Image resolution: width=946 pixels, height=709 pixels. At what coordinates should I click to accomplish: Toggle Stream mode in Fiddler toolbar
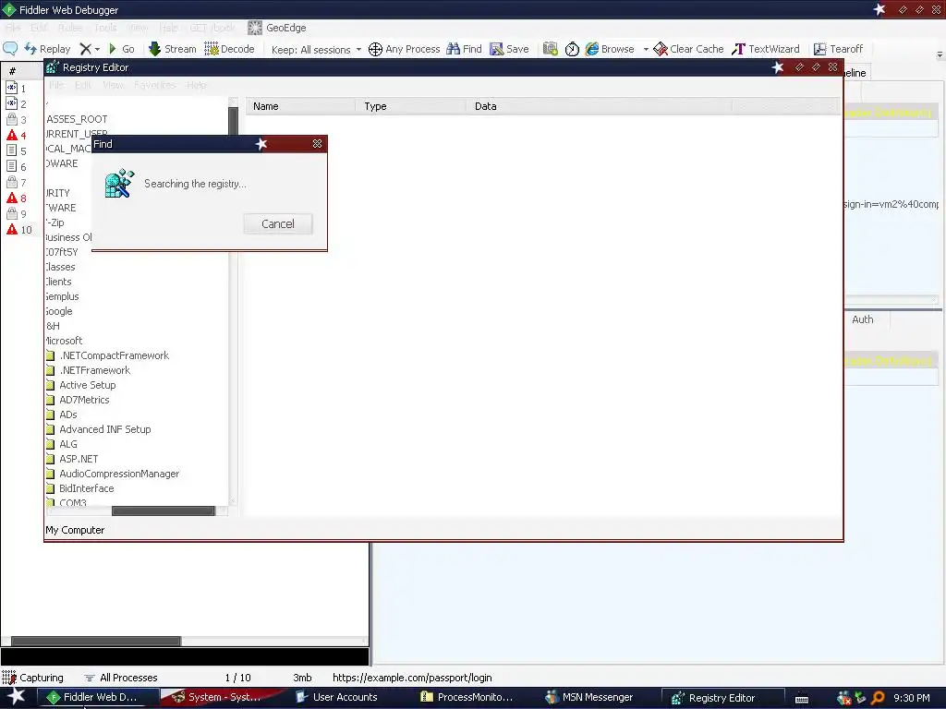(173, 49)
